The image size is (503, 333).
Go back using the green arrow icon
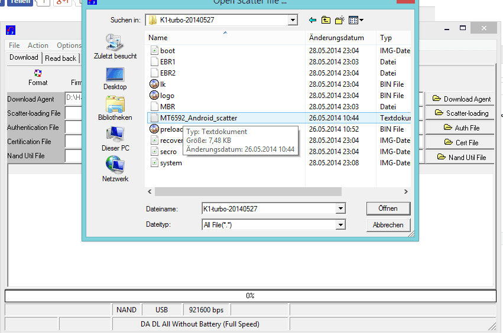coord(313,20)
